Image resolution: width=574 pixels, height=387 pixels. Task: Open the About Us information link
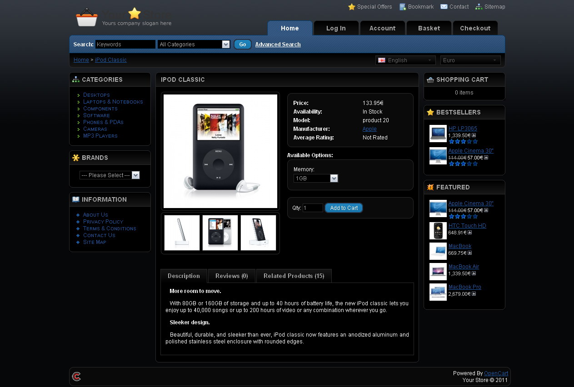95,215
